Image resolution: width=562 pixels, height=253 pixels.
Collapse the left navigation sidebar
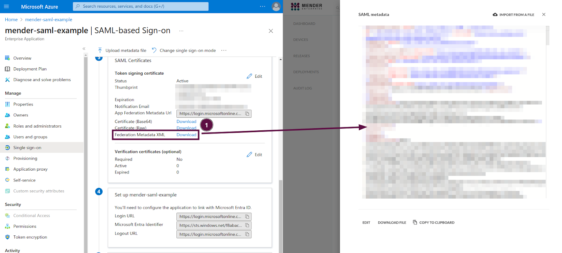pos(84,49)
